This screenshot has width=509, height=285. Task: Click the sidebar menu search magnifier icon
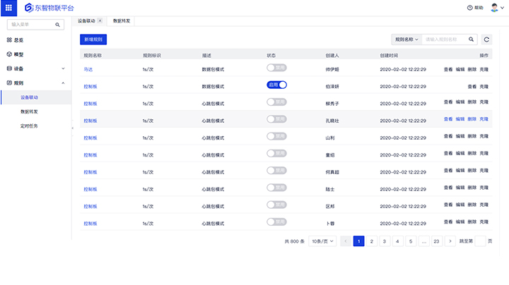(58, 25)
